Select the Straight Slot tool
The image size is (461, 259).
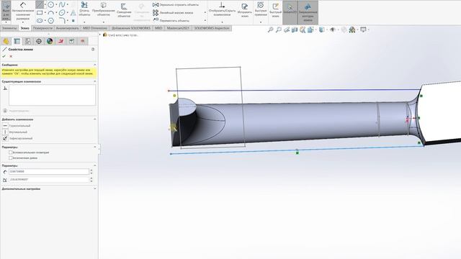pos(40,21)
